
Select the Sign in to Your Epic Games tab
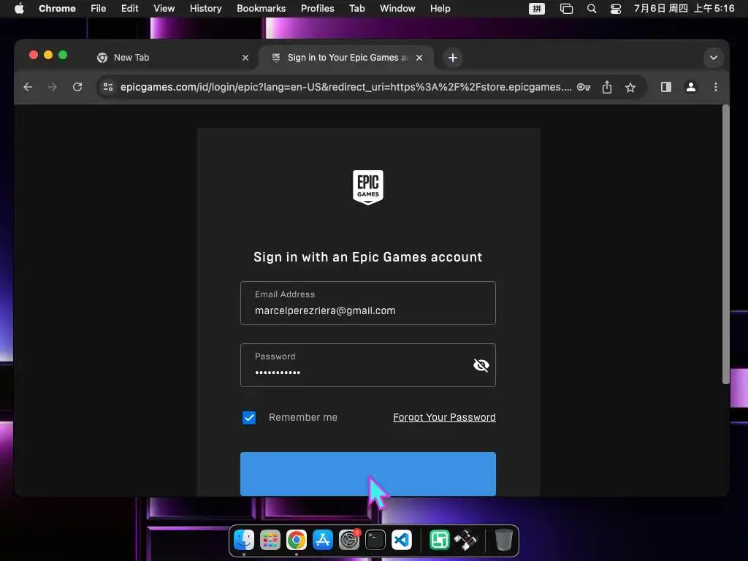pyautogui.click(x=348, y=58)
